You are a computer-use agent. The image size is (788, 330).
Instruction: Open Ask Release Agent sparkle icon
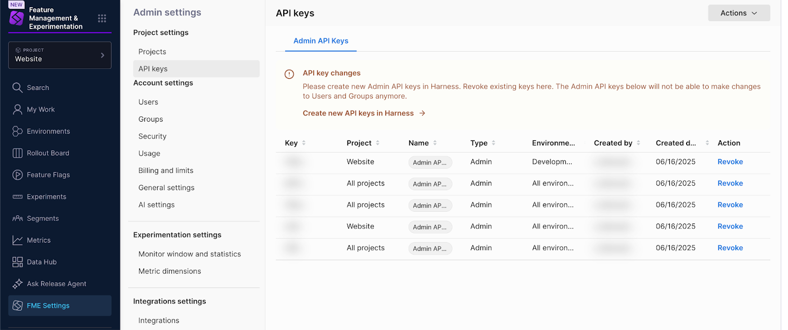pyautogui.click(x=17, y=284)
